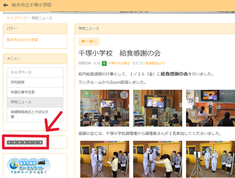Open third photo in top row
The image size is (235, 178).
pyautogui.click(x=210, y=108)
